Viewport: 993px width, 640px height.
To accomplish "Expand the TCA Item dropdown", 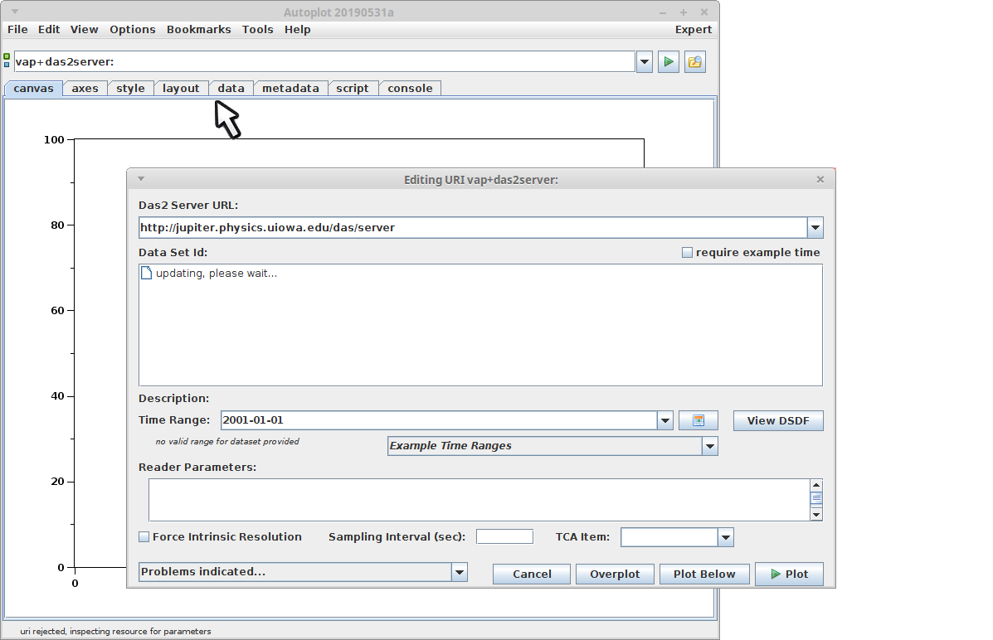I will coord(726,537).
